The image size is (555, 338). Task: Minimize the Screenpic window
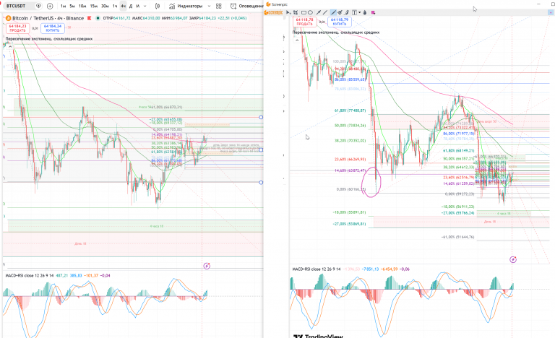[x=539, y=4]
